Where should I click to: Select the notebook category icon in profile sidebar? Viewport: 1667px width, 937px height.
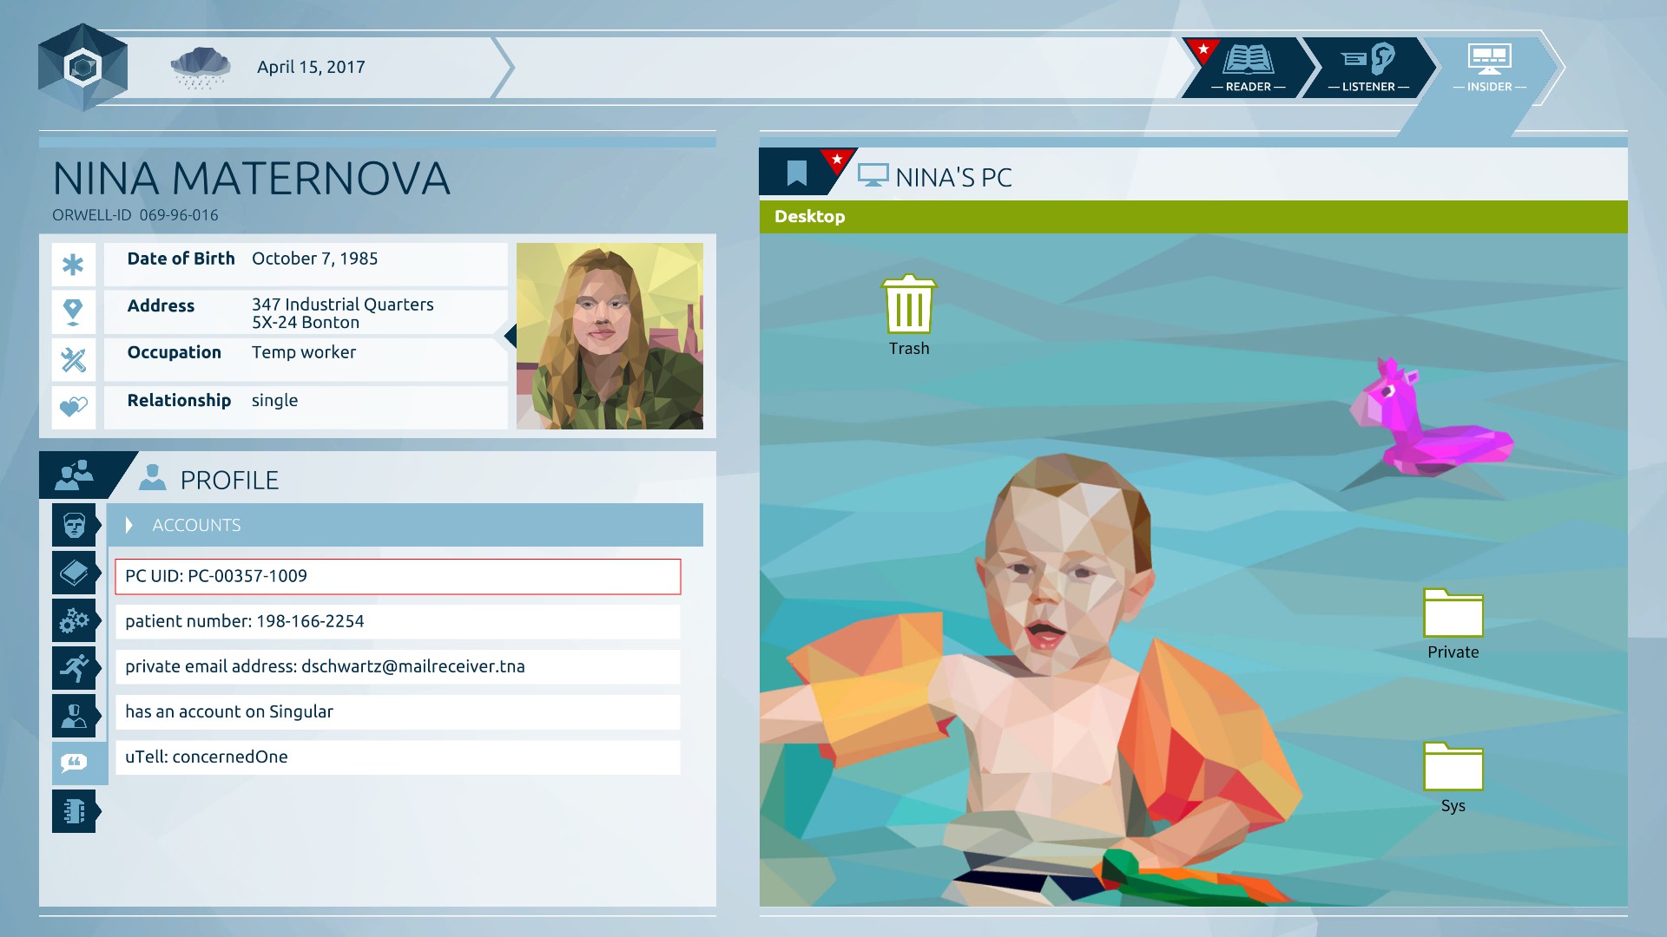point(75,811)
